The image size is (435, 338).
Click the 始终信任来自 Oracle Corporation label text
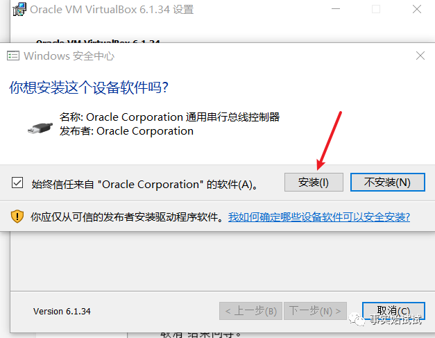tap(145, 184)
